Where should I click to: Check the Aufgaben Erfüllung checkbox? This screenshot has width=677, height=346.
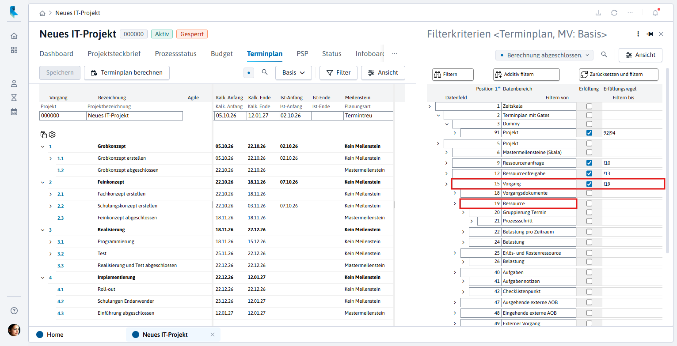click(x=589, y=272)
